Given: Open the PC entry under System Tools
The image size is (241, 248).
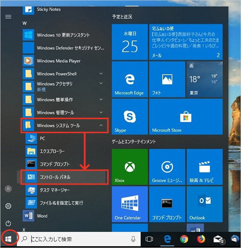Looking at the screenshot, I should tap(65, 138).
